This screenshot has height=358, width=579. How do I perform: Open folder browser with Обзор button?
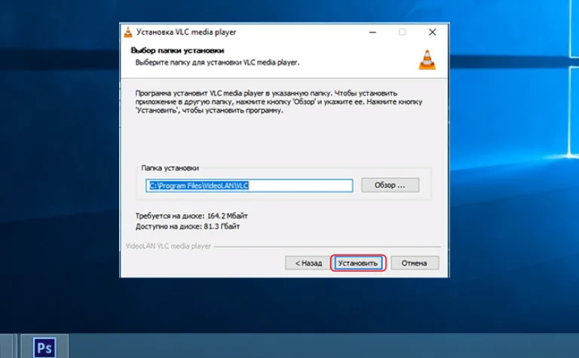click(390, 185)
